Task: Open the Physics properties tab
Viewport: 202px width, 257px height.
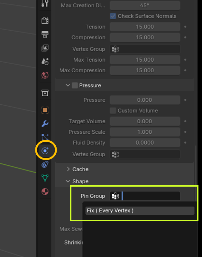Action: [x=45, y=151]
